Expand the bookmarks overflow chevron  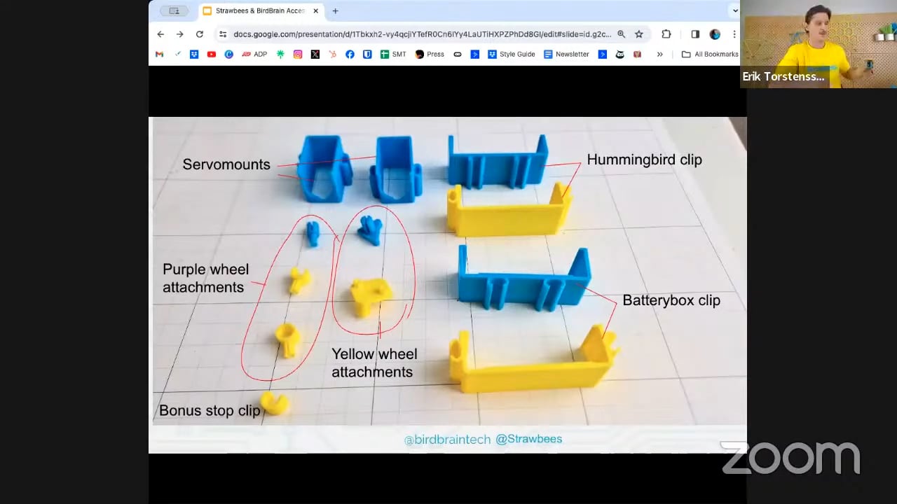point(659,54)
